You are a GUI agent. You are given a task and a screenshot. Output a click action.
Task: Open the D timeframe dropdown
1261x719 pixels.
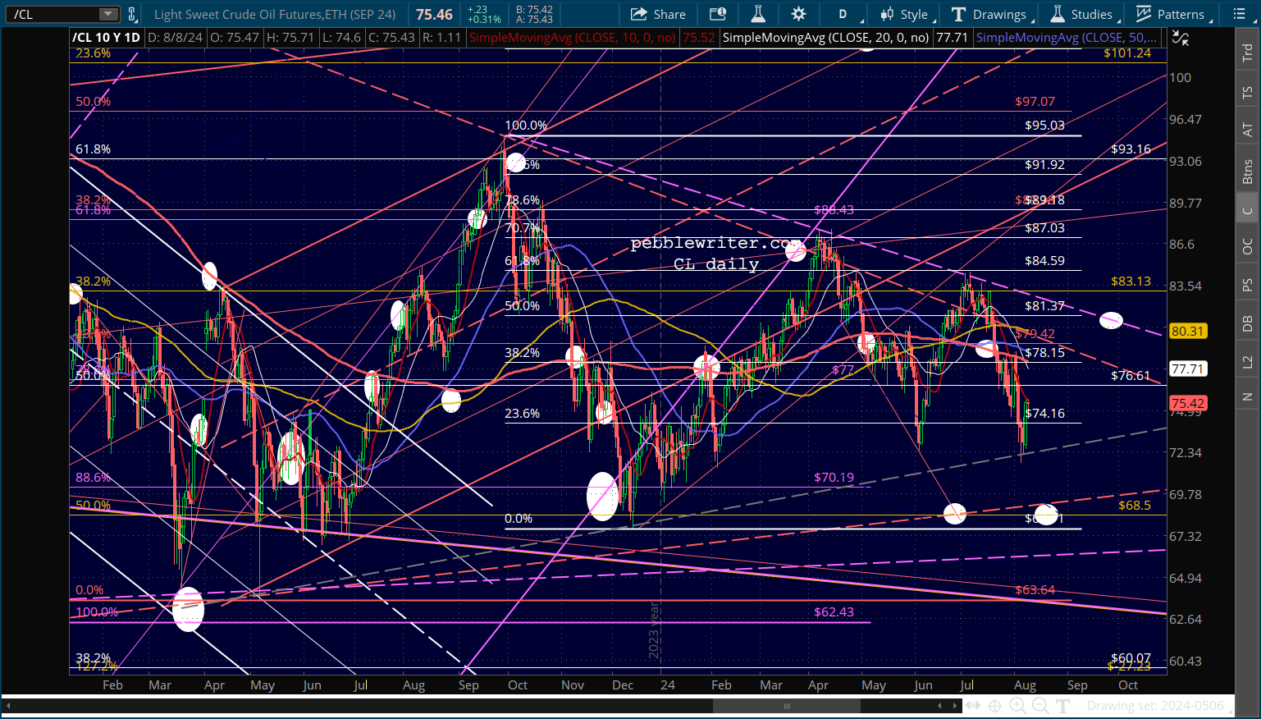point(846,14)
